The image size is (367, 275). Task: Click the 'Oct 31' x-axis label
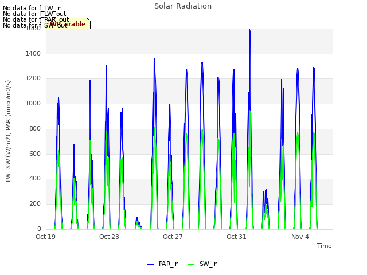tap(236, 237)
